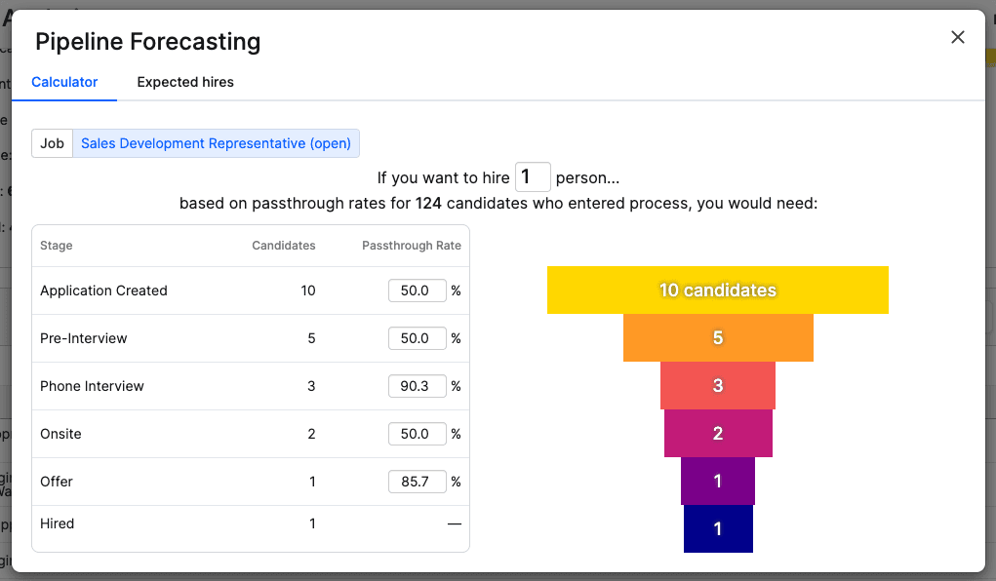Click the navy bottom funnel segment
The height and width of the screenshot is (581, 996).
coord(718,528)
